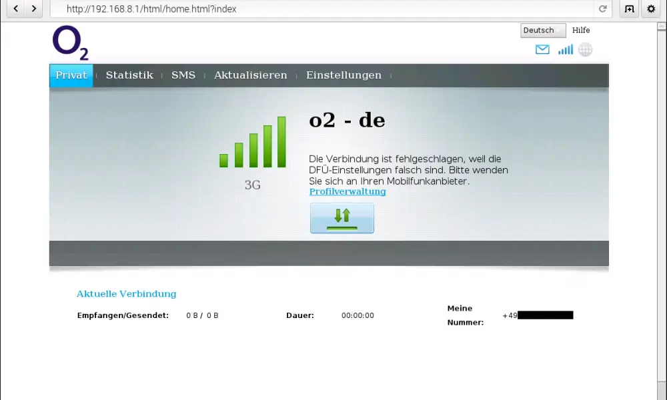Click the 'o2 - de' network name
This screenshot has height=400, width=667.
coord(347,120)
